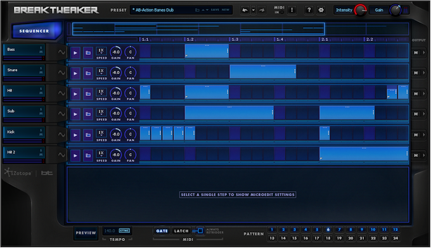Click the MIDI panic exclamation button
The width and height of the screenshot is (431, 248).
pos(292,10)
